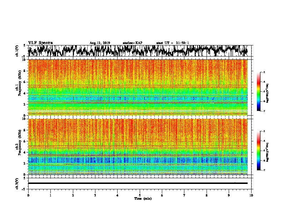283x219 pixels.
Task: Click the 'ch.3(V)' axis label
Action: (17, 184)
